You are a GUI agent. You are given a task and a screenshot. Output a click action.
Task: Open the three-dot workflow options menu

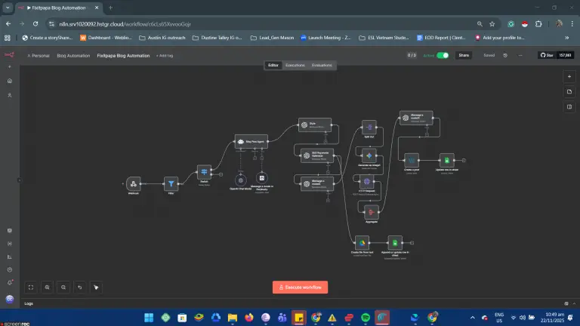(520, 55)
